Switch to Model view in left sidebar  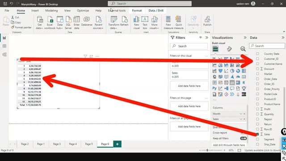tap(4, 55)
